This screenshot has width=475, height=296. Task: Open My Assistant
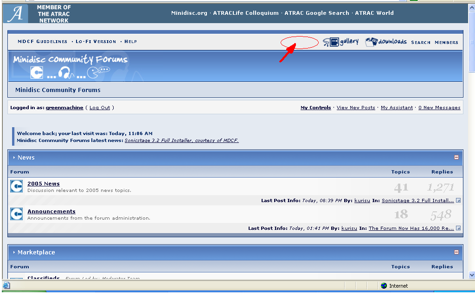(397, 107)
